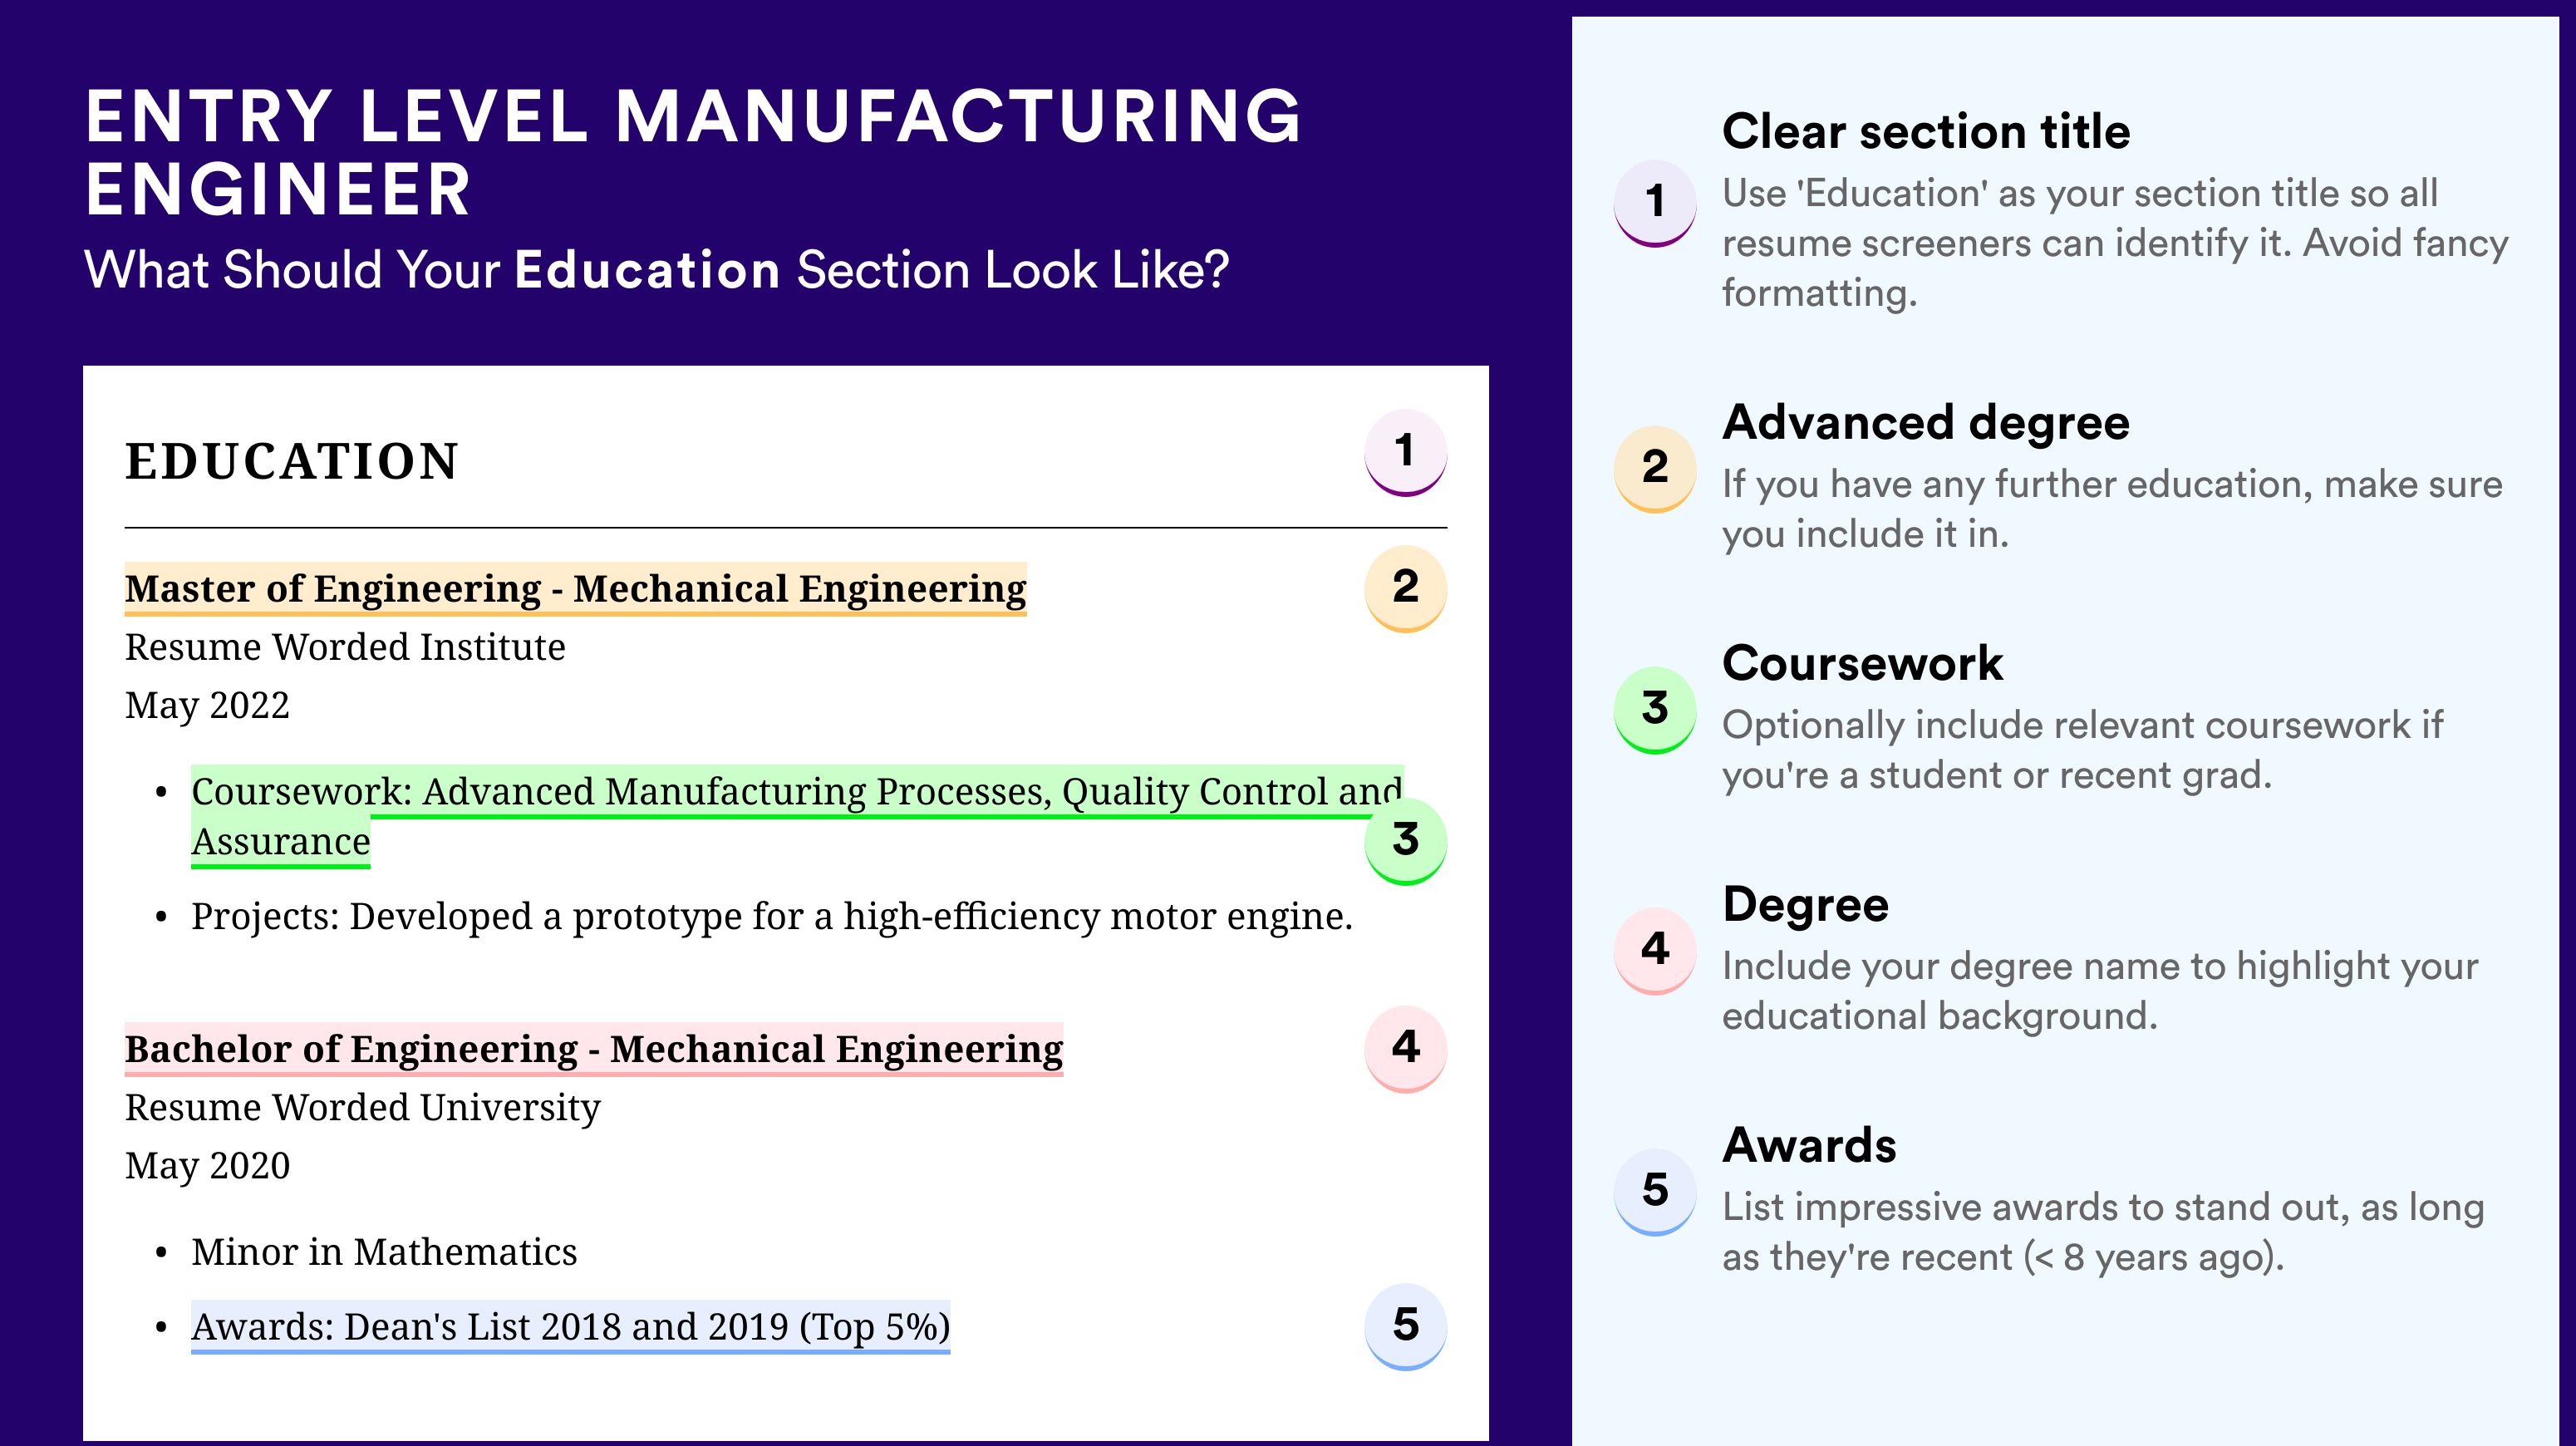
Task: Click the Clear section title heading
Action: (x=1926, y=131)
